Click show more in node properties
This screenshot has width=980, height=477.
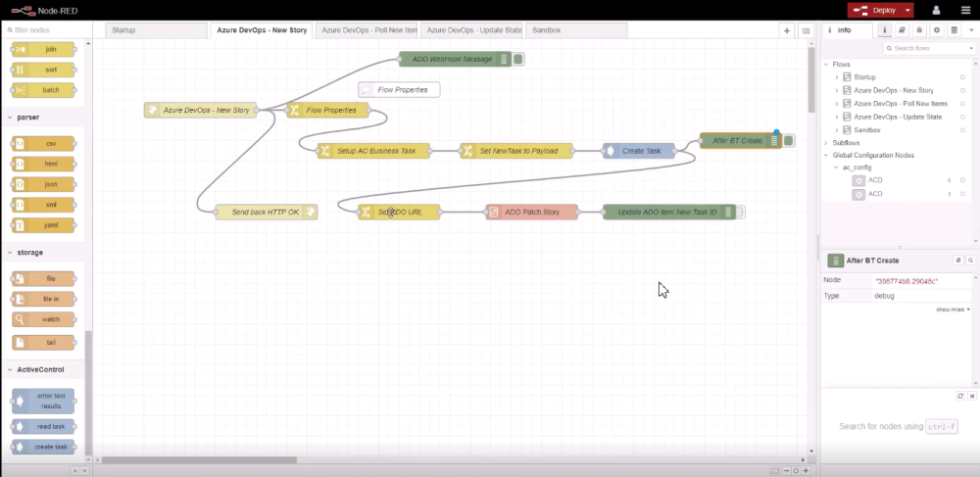tap(954, 310)
